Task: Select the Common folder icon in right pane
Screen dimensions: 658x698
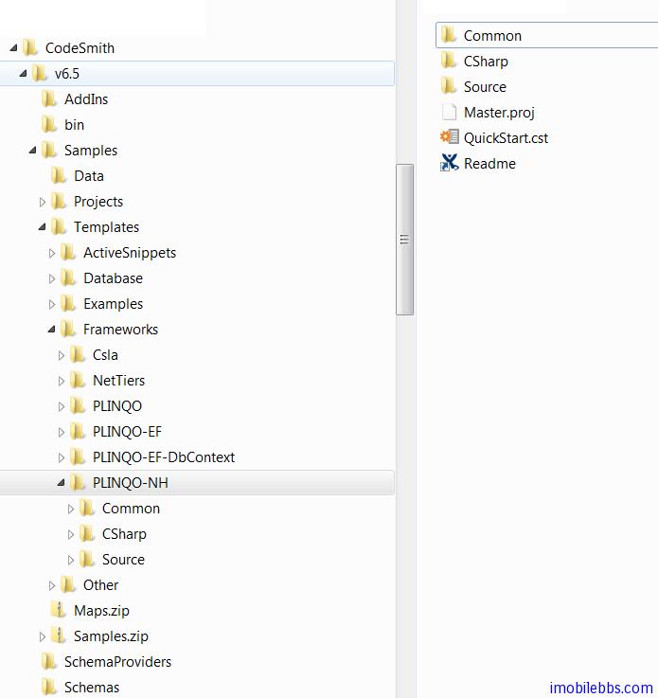Action: coord(450,36)
